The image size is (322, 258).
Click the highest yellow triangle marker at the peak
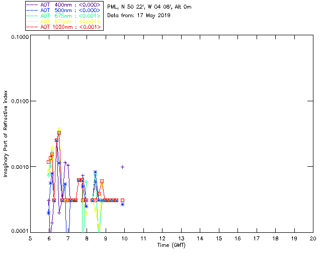click(59, 129)
